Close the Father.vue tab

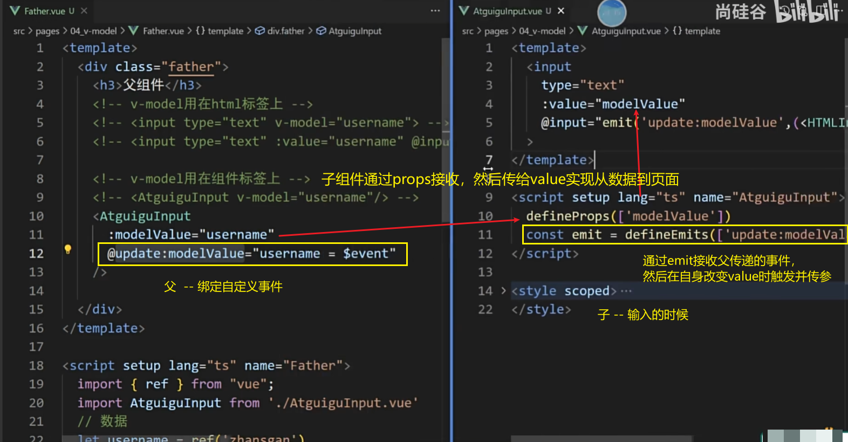pos(84,11)
